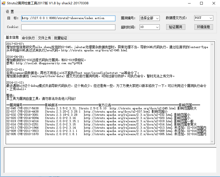Click the info panel scrollbar down arrow
Screen dimensions: 220x177
click(x=212, y=142)
